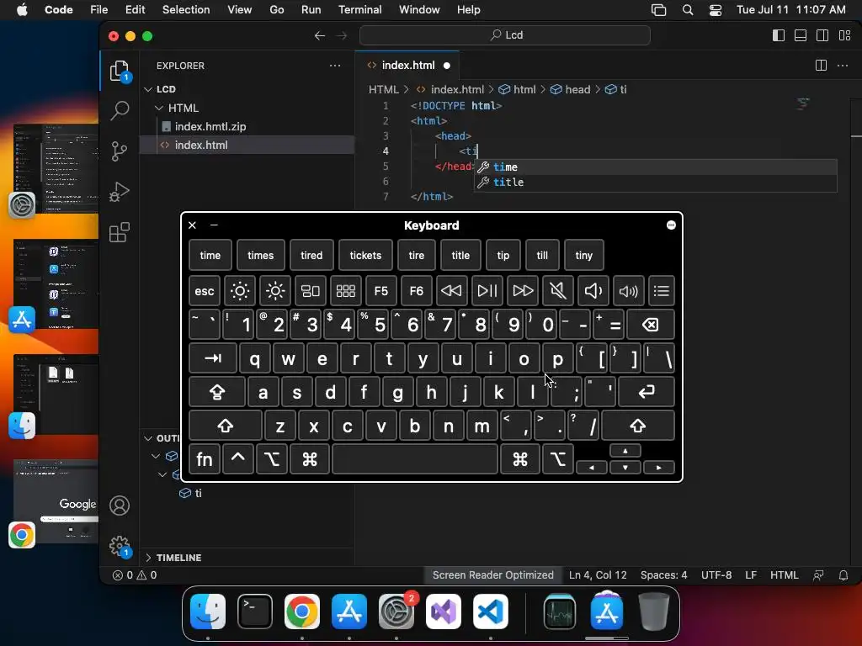The width and height of the screenshot is (862, 646).
Task: Expand the Timeline section
Action: tap(148, 558)
